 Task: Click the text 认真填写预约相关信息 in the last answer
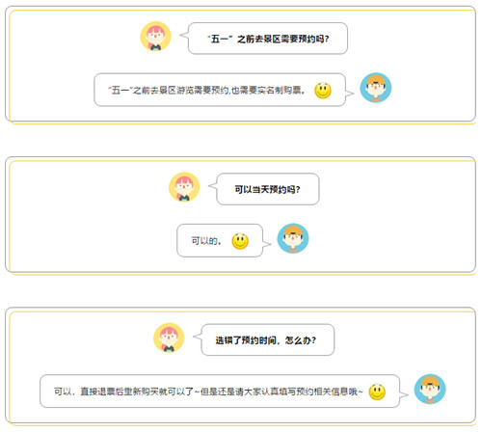[306, 391]
